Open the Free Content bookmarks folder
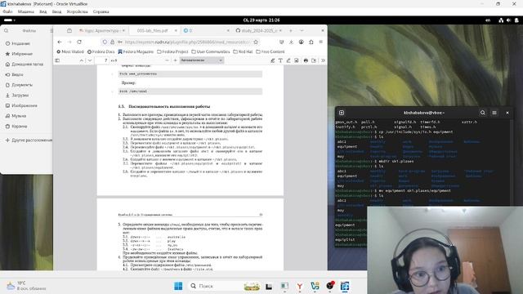This screenshot has height=294, width=523. pos(270,51)
